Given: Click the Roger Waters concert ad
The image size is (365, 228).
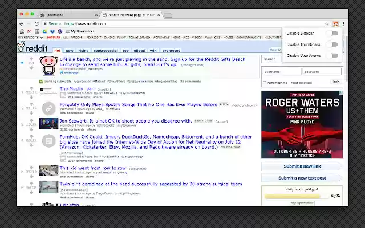Looking at the screenshot, I should 302,124.
